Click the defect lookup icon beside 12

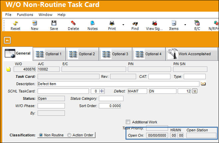tap(195, 91)
